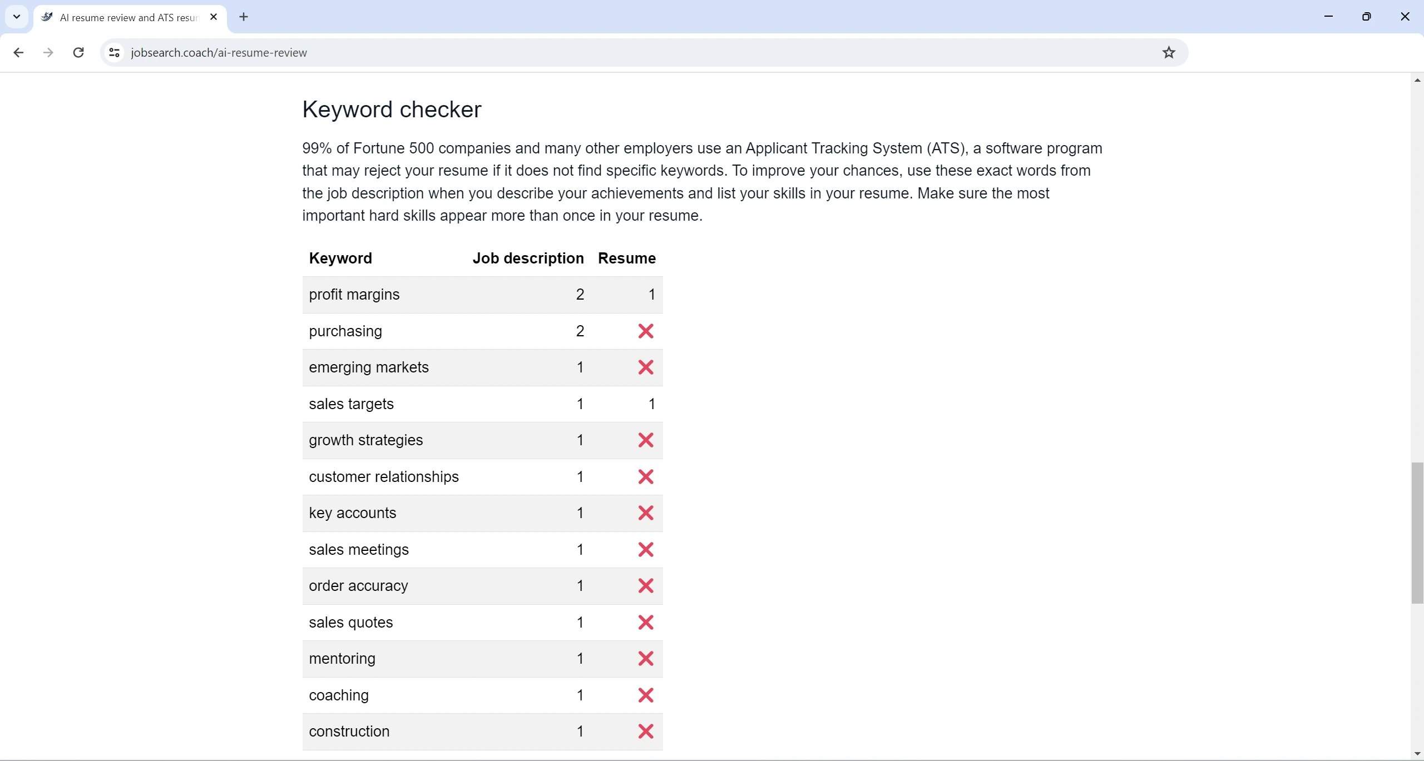Click the scroll up arrow button
Viewport: 1424px width, 761px height.
click(x=1417, y=80)
